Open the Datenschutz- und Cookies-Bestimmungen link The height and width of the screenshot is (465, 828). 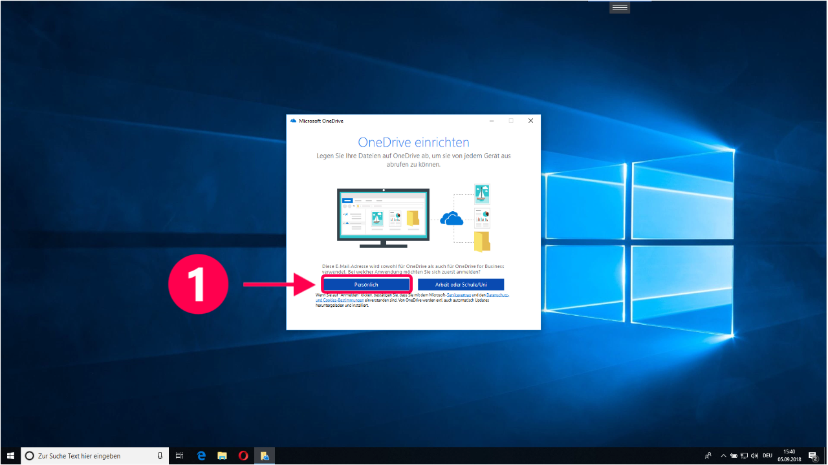(340, 300)
